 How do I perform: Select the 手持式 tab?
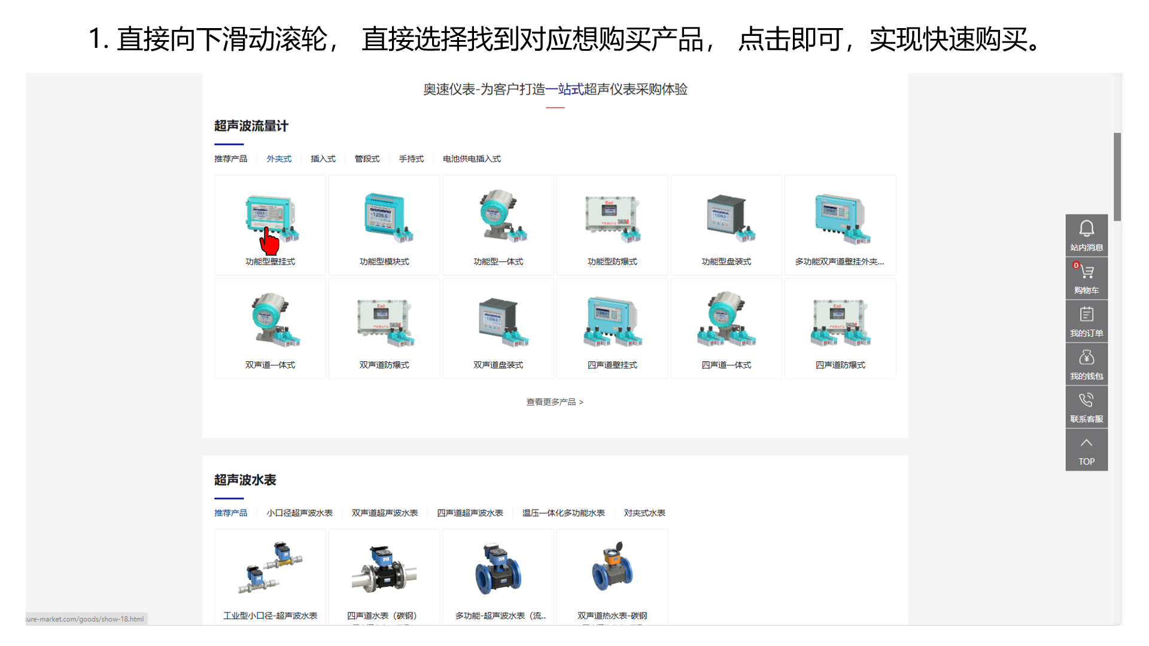tap(412, 159)
